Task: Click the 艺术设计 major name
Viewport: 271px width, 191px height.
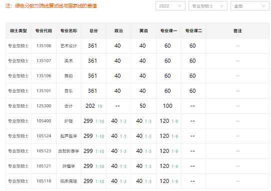Action: click(x=68, y=46)
